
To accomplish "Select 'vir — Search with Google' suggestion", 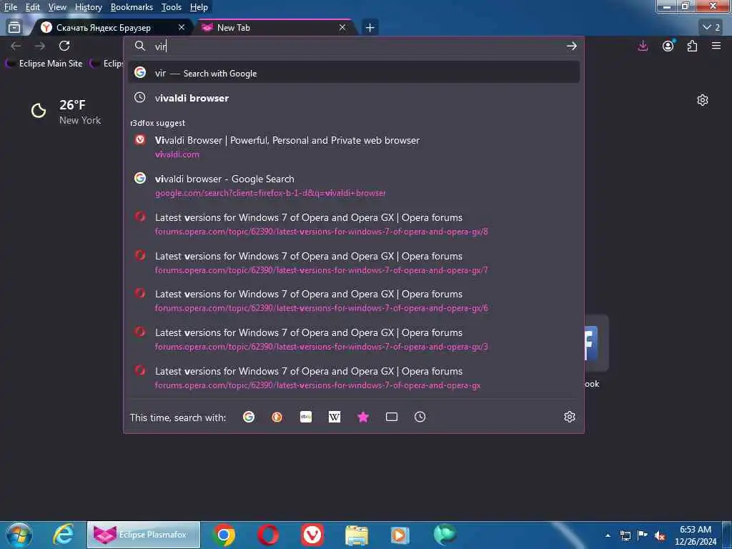I will point(353,73).
